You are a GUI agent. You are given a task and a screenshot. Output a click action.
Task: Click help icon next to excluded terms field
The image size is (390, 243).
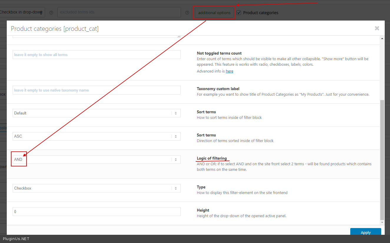tap(187, 13)
